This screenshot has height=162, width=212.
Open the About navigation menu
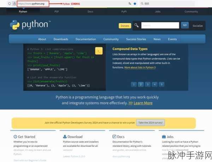coord(42,39)
